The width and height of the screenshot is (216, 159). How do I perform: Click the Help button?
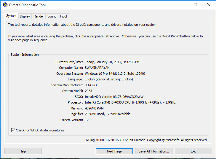click(x=23, y=151)
